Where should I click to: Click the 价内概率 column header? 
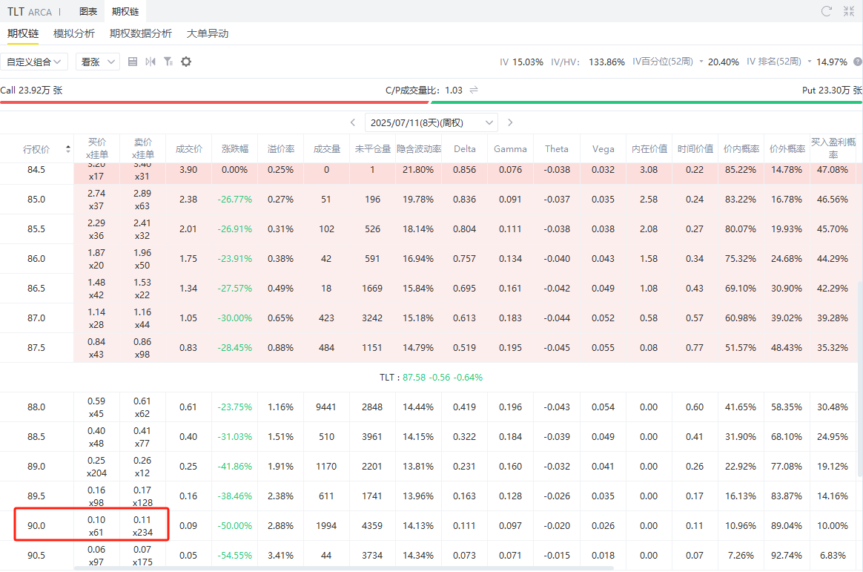coord(741,148)
